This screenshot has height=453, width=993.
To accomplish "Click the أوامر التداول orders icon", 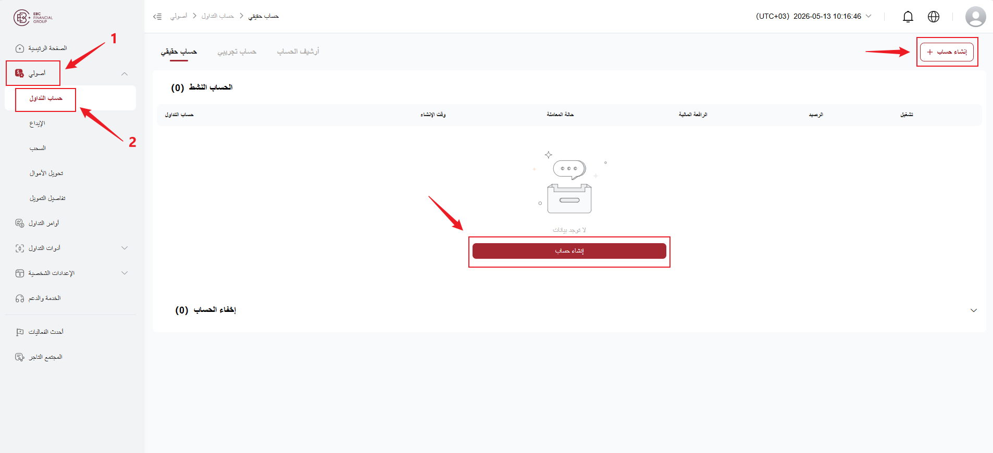I will pyautogui.click(x=20, y=223).
